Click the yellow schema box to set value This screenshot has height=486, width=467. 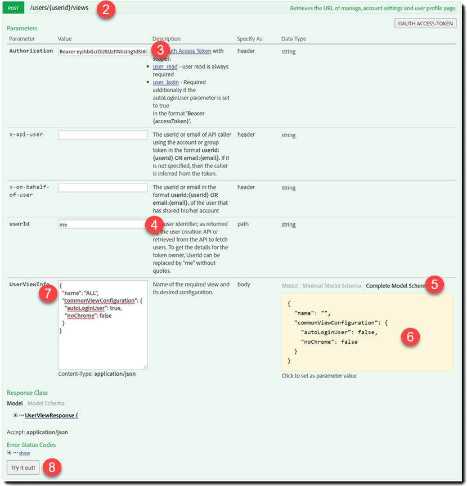367,332
